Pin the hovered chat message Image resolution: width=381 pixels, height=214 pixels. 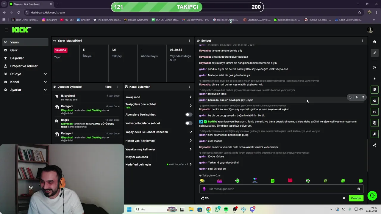click(x=357, y=97)
